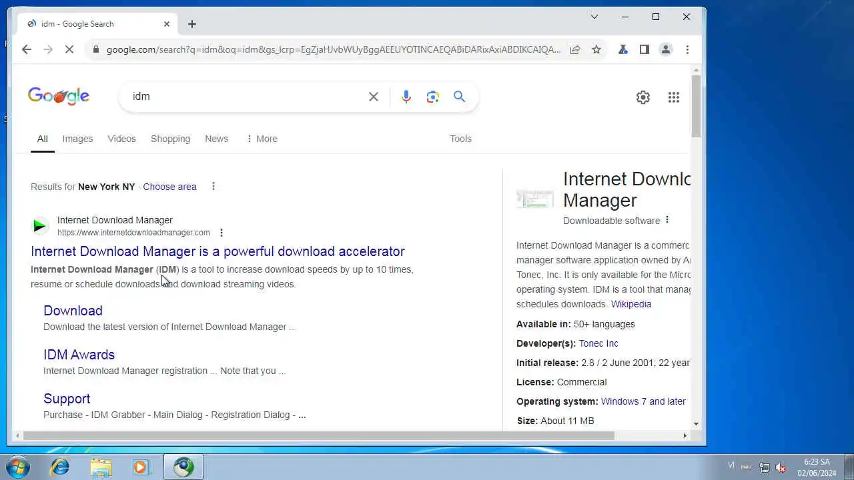
Task: Click the Downloadable software subtitle
Action: pos(611,221)
